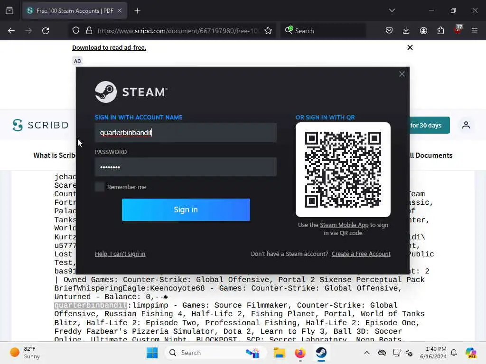Open the Steam Mobile App link

pyautogui.click(x=344, y=225)
